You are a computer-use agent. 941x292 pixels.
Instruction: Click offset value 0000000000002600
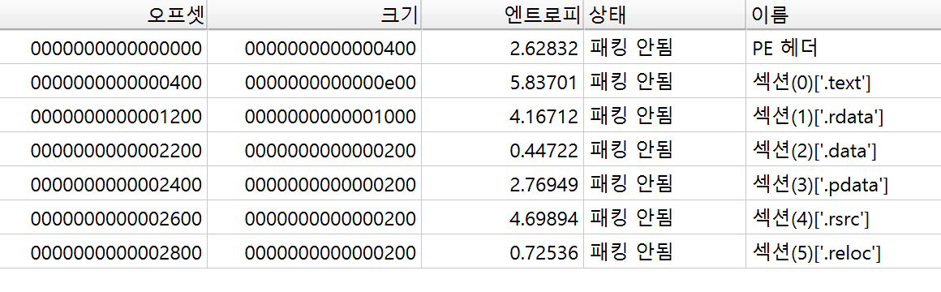116,219
